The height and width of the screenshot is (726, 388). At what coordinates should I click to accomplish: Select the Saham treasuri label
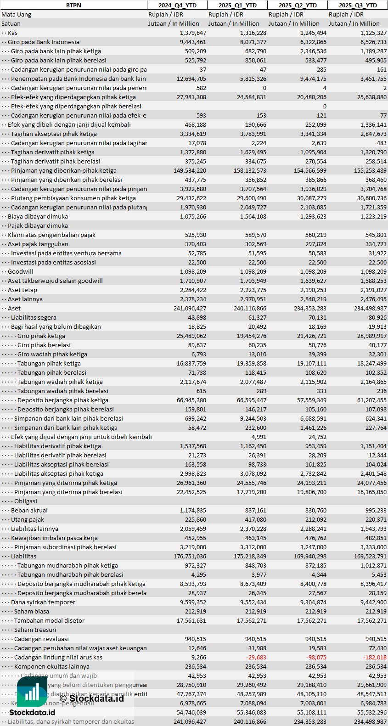coord(35,630)
